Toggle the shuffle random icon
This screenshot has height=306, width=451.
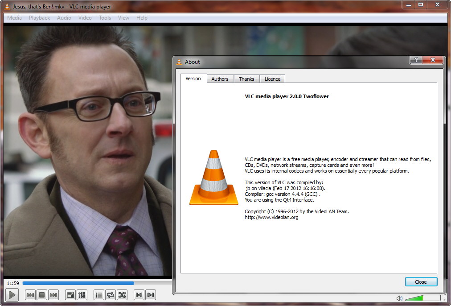(122, 295)
